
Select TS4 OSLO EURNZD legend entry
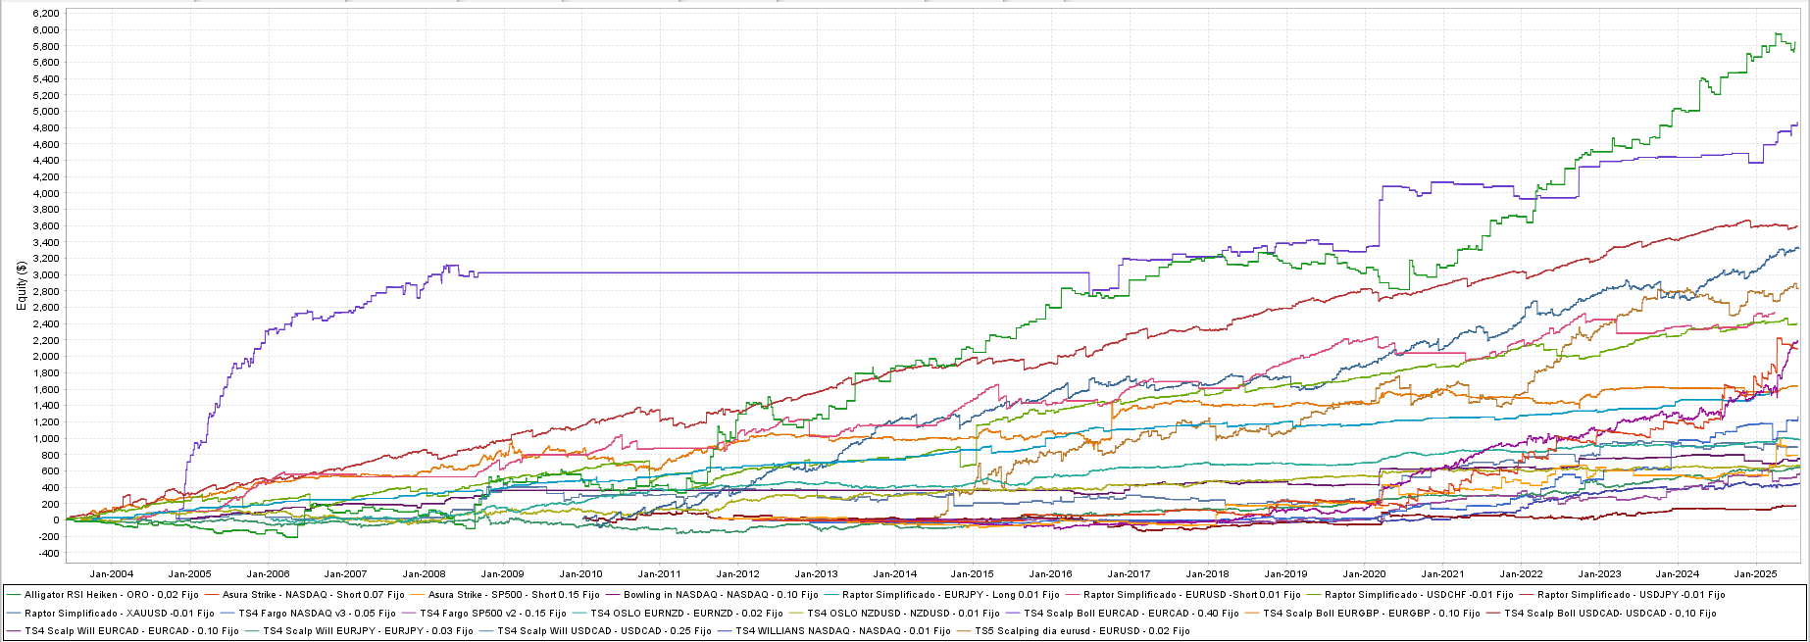coord(686,613)
